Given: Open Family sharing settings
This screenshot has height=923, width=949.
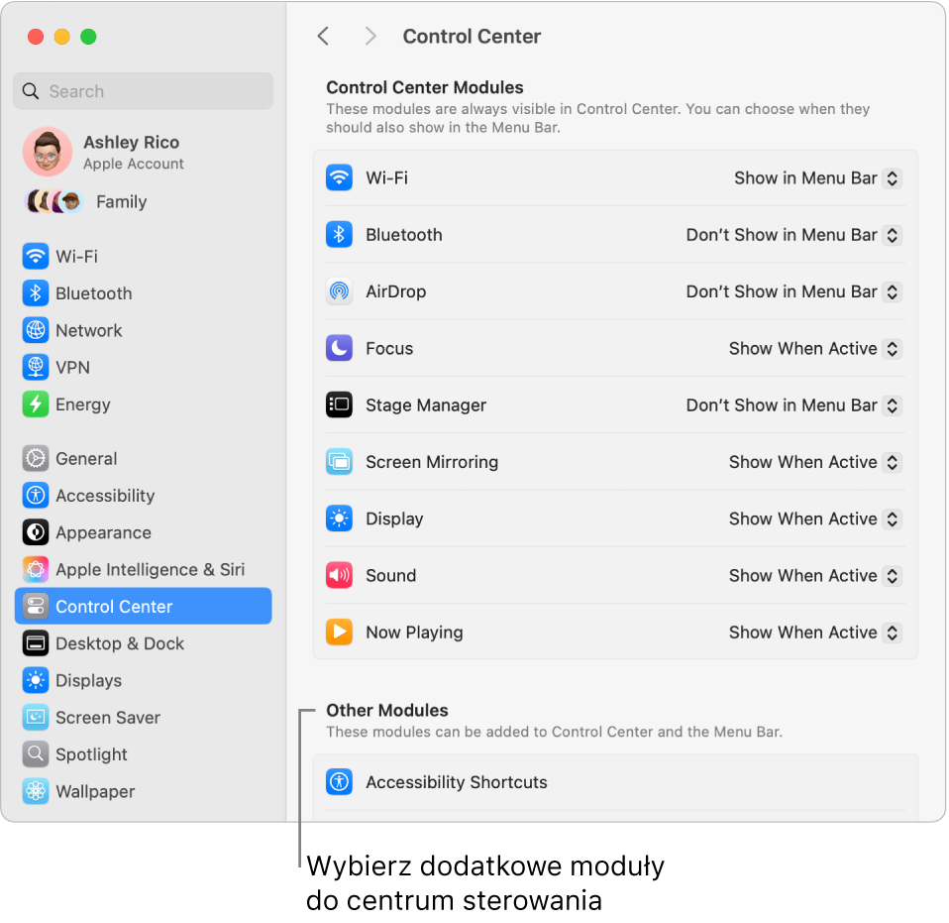Looking at the screenshot, I should 144,201.
